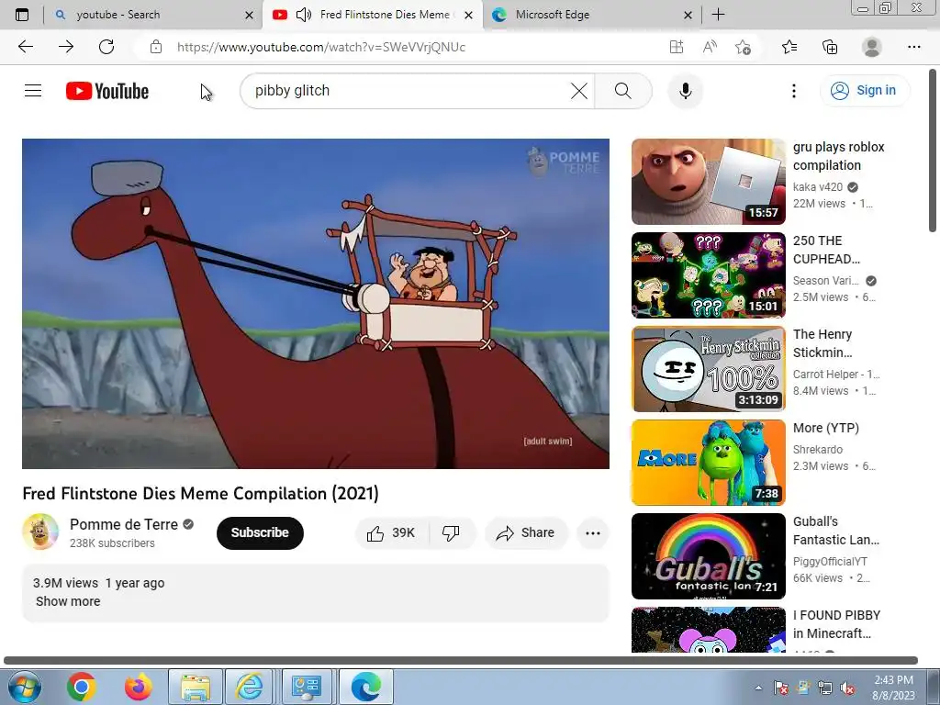940x705 pixels.
Task: Show hidden tray icons arrow
Action: (758, 688)
